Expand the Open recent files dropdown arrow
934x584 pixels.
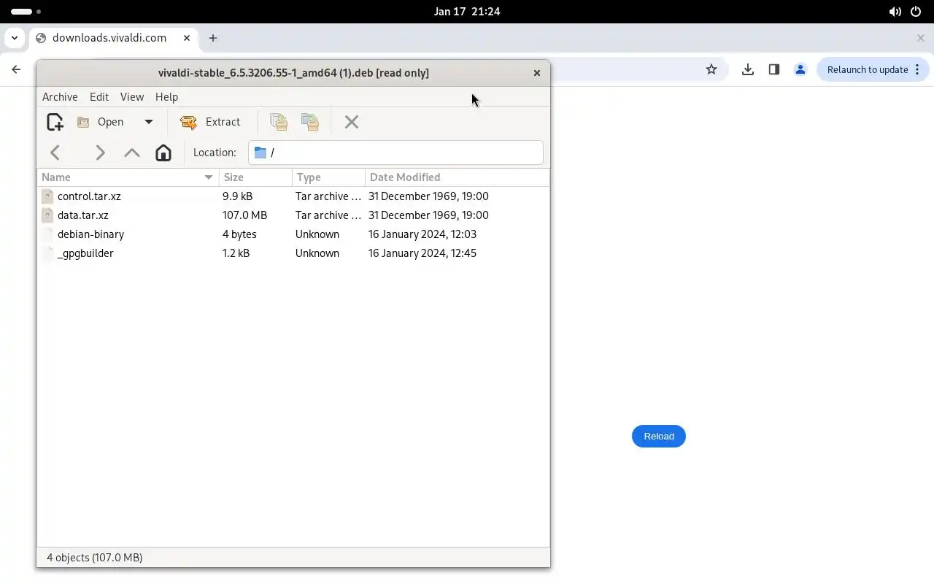(149, 122)
